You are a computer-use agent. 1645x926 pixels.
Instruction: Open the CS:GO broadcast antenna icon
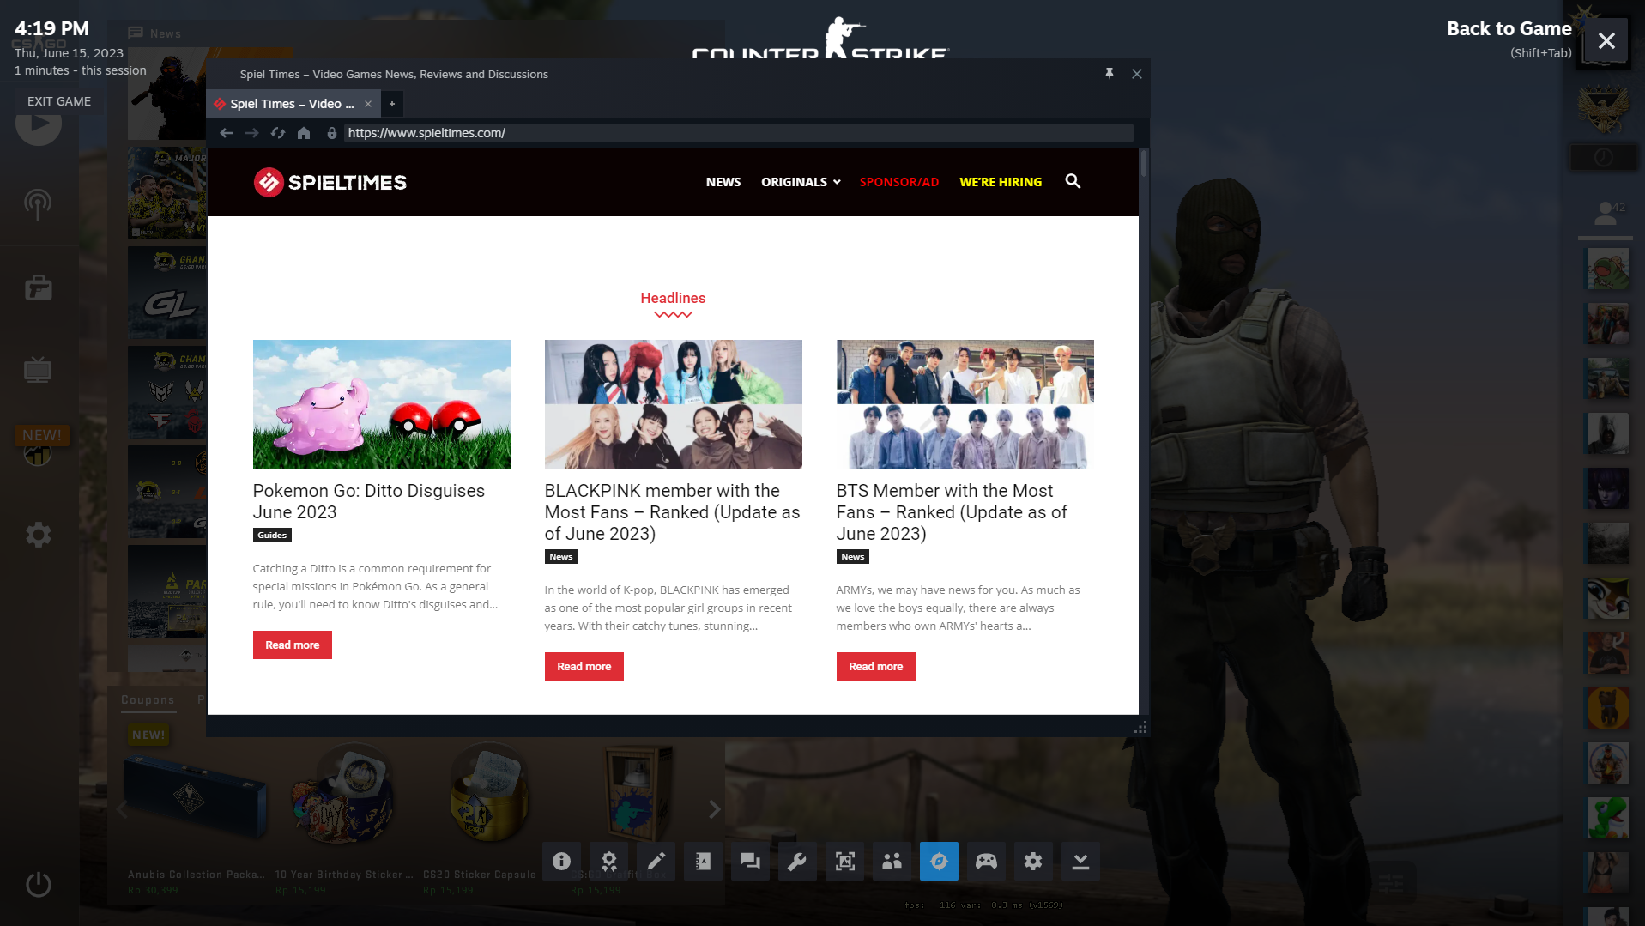pyautogui.click(x=38, y=204)
